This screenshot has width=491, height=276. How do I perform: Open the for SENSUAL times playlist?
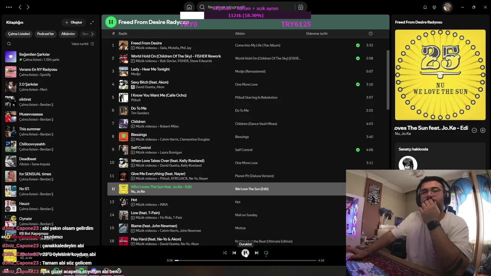tap(50, 176)
